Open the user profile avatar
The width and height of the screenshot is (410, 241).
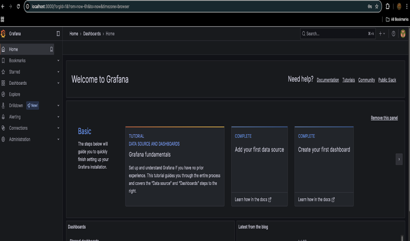pyautogui.click(x=403, y=34)
